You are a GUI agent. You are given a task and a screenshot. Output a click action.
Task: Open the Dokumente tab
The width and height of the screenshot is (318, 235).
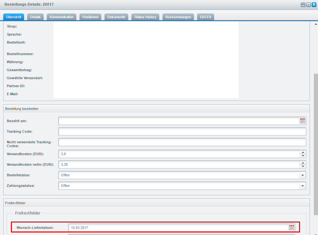116,17
